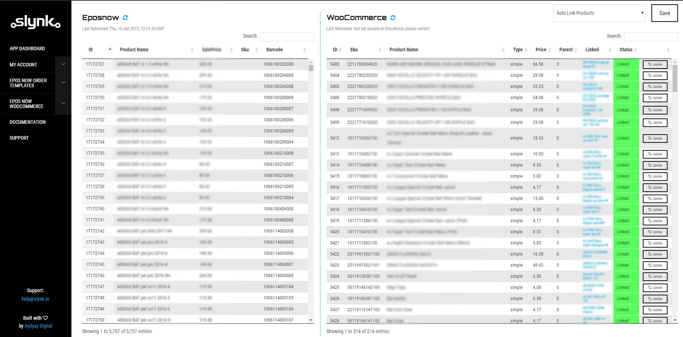The image size is (683, 337).
Task: Open the Auto Link Products dropdown
Action: [599, 13]
